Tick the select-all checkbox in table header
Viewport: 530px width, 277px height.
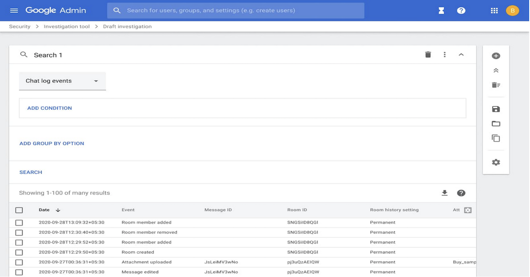[19, 210]
